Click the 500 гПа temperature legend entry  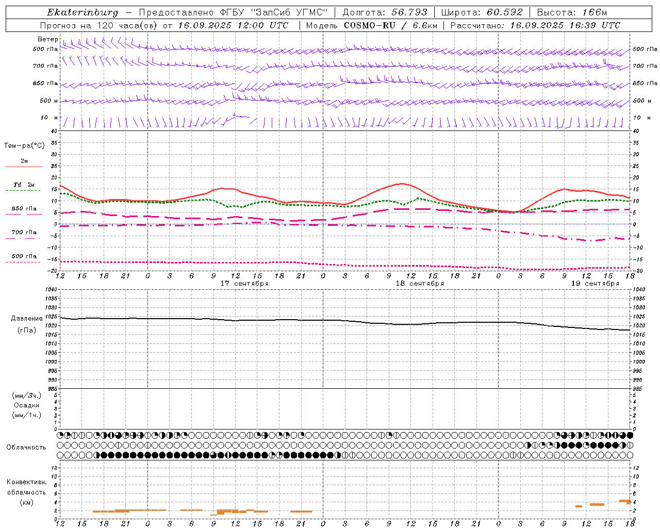click(24, 256)
